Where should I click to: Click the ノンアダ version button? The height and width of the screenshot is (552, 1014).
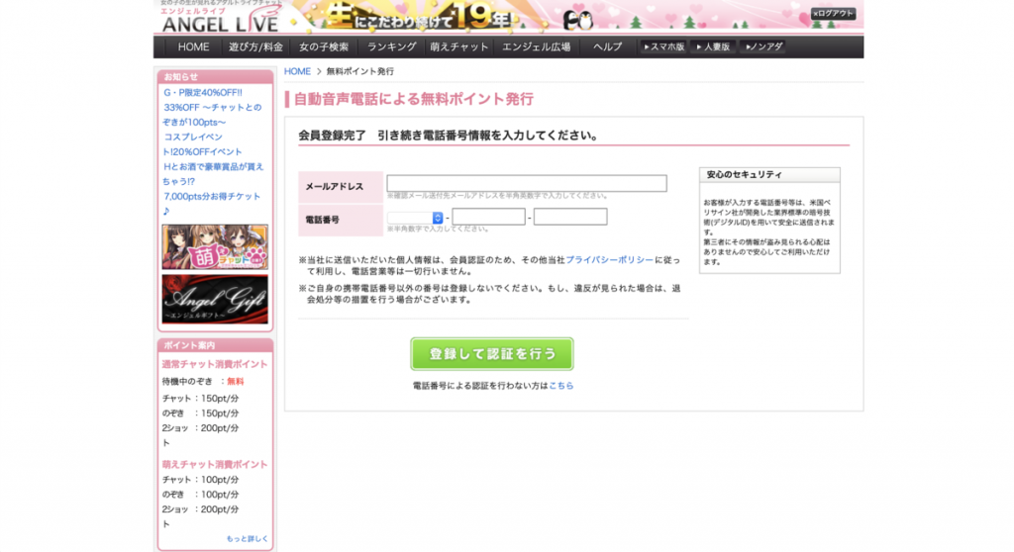click(762, 46)
